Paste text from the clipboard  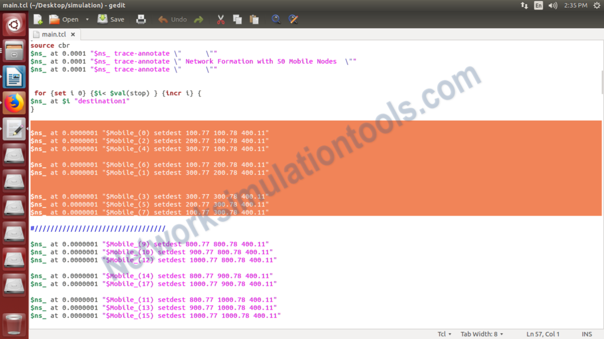point(254,19)
